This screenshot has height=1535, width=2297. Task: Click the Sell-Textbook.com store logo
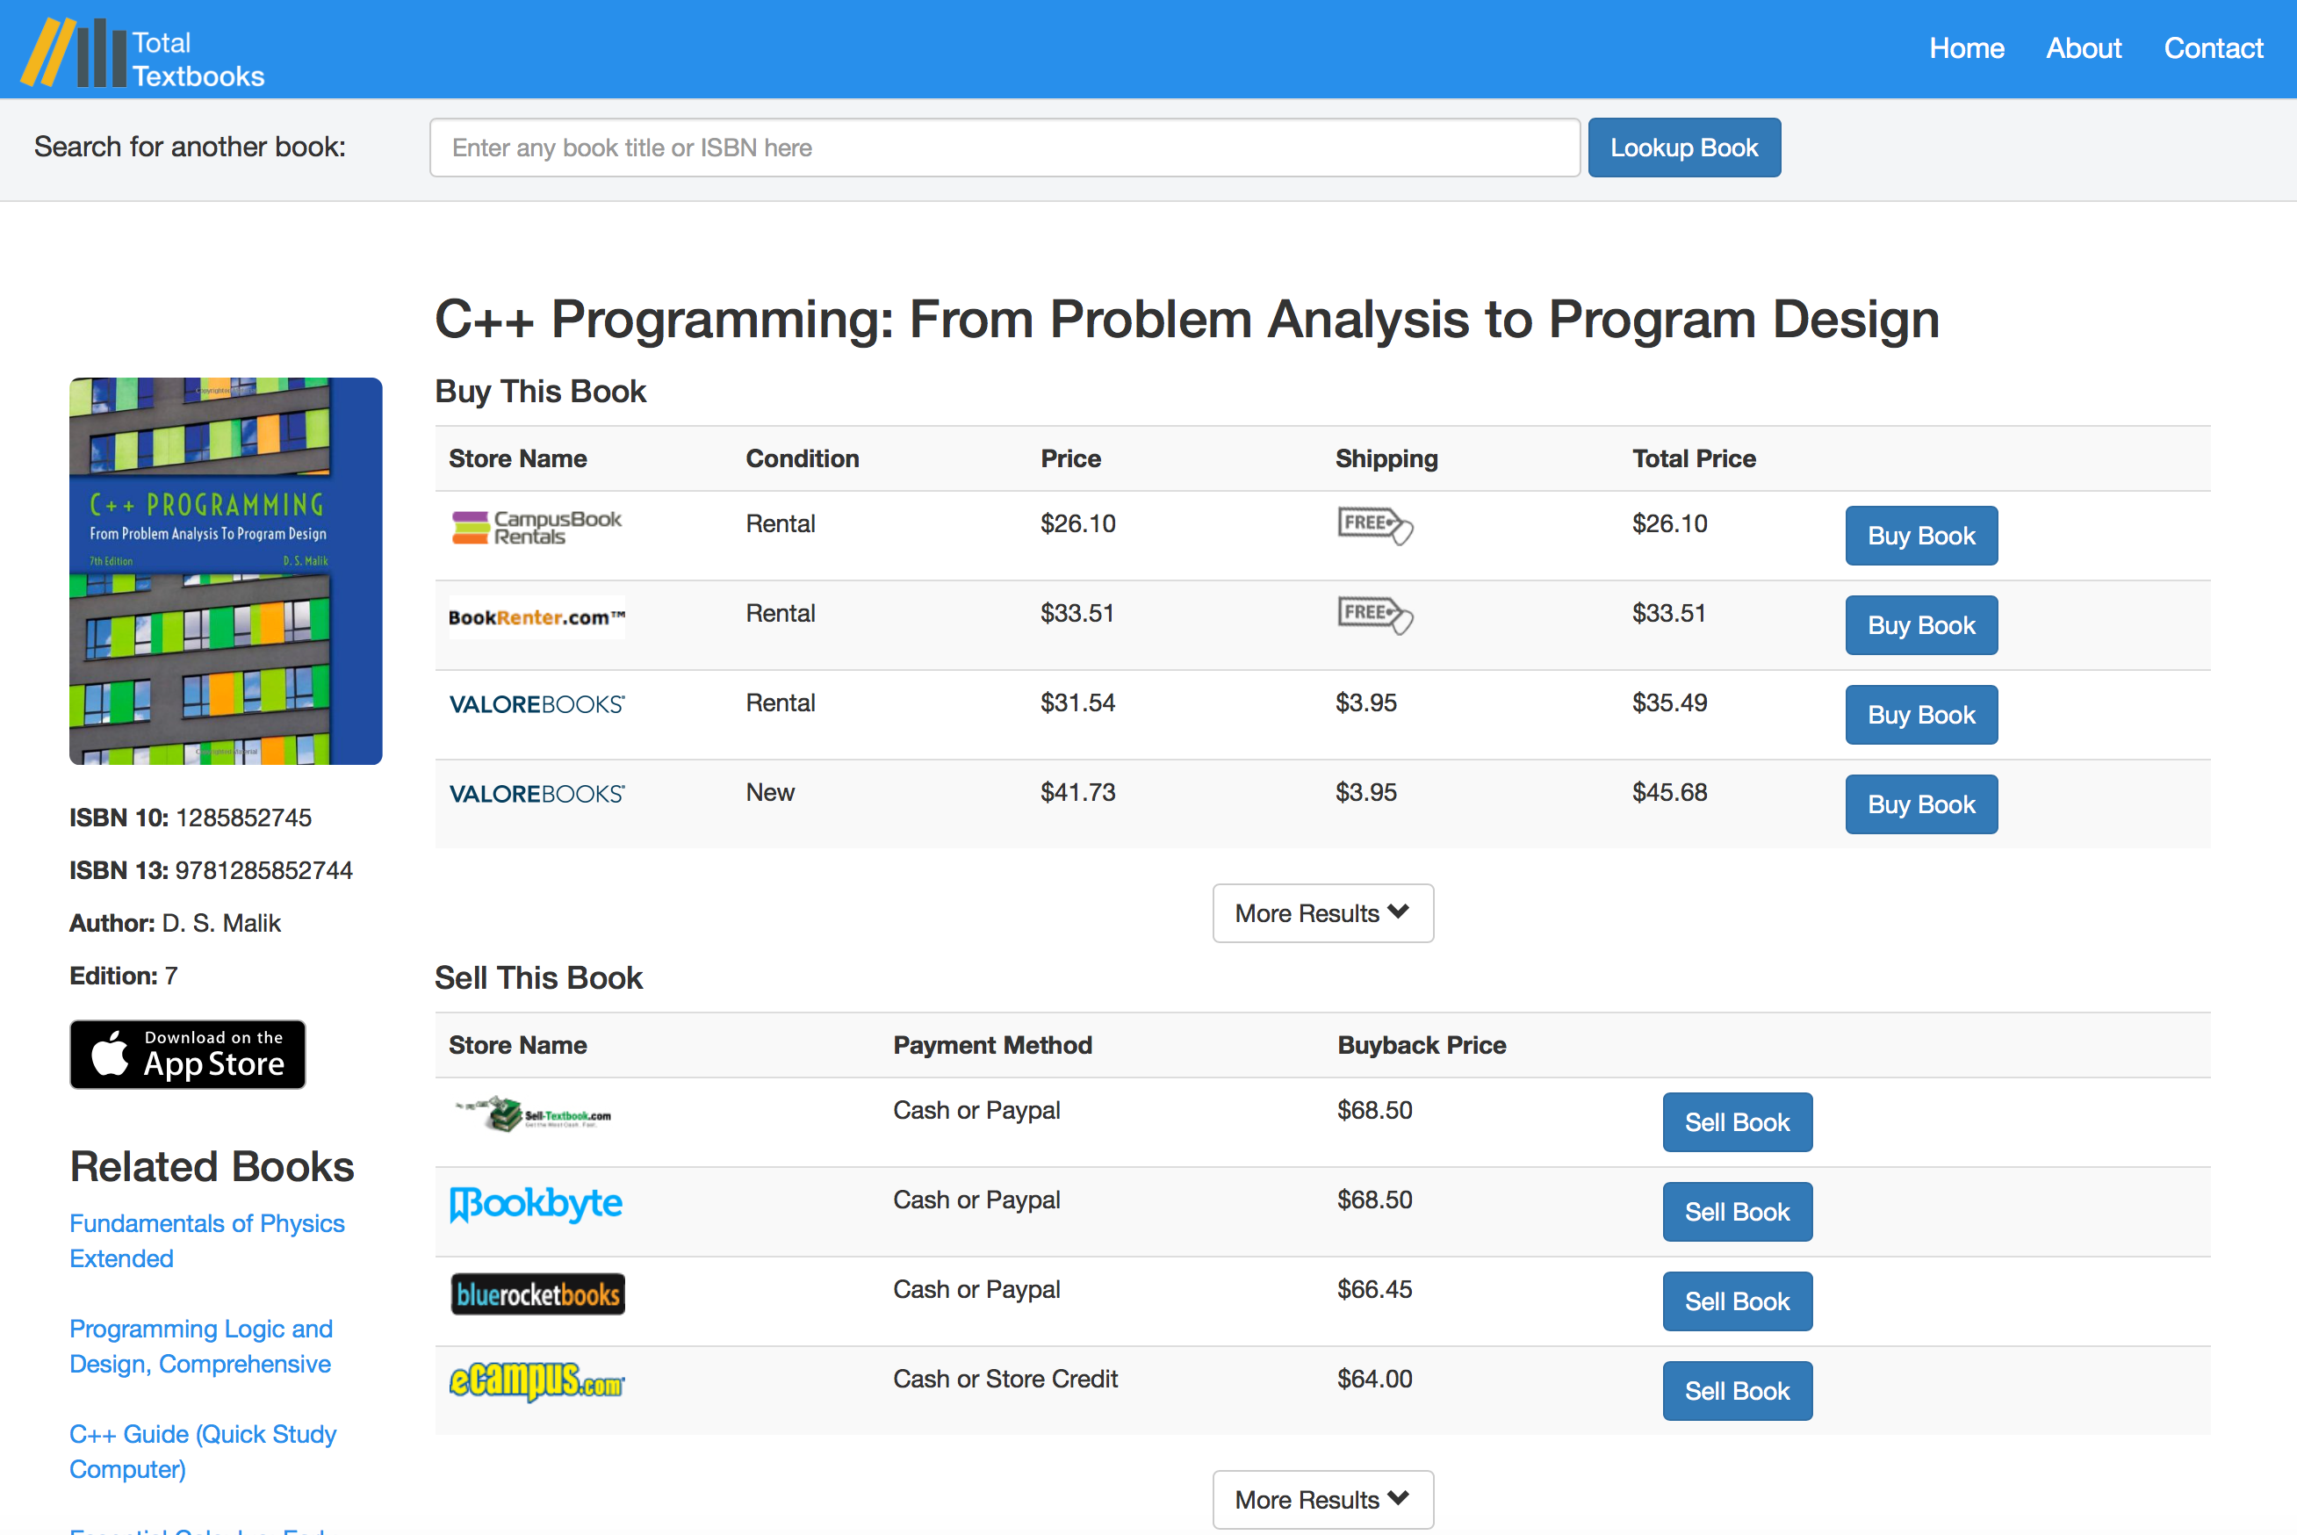(535, 1114)
